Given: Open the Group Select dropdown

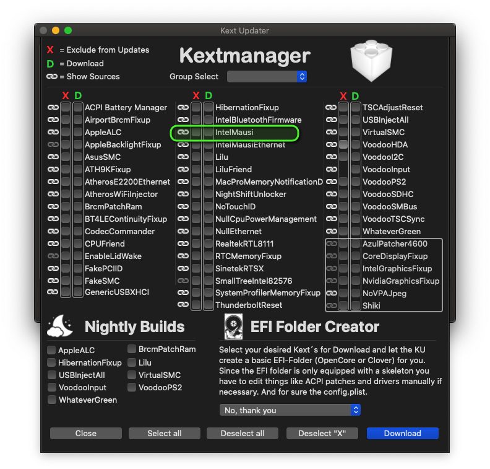Looking at the screenshot, I should coord(267,77).
